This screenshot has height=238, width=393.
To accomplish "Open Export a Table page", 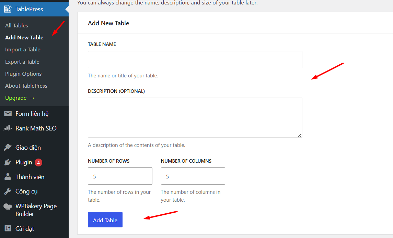I will (x=22, y=62).
